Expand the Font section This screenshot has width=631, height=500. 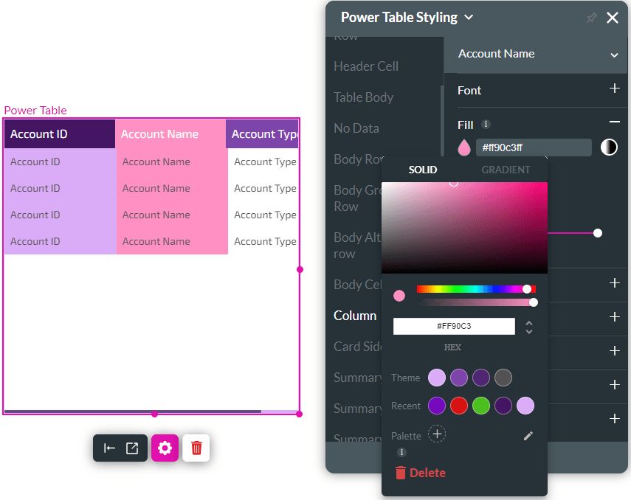point(614,88)
